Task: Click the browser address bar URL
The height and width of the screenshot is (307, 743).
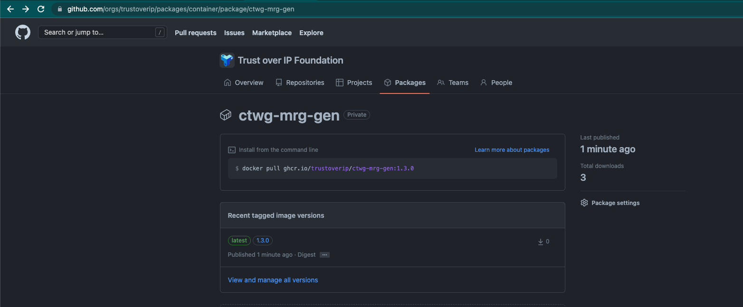Action: (181, 9)
